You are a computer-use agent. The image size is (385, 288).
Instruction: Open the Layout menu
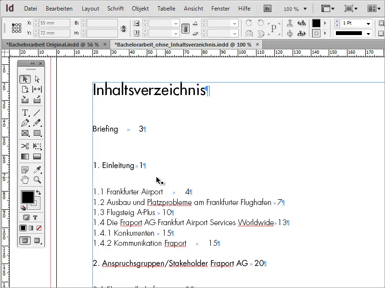(90, 9)
